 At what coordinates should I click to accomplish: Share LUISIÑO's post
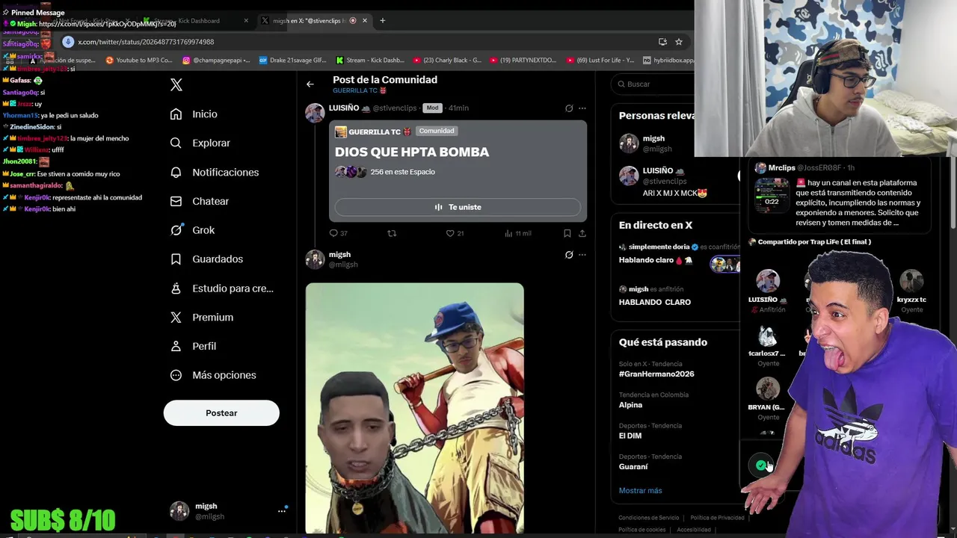(582, 233)
